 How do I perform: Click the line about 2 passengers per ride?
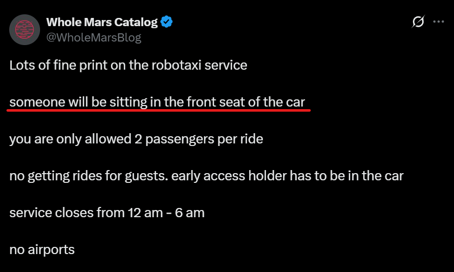[137, 139]
